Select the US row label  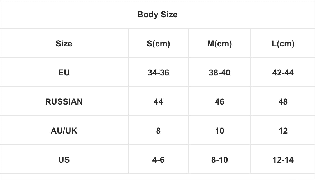click(64, 160)
